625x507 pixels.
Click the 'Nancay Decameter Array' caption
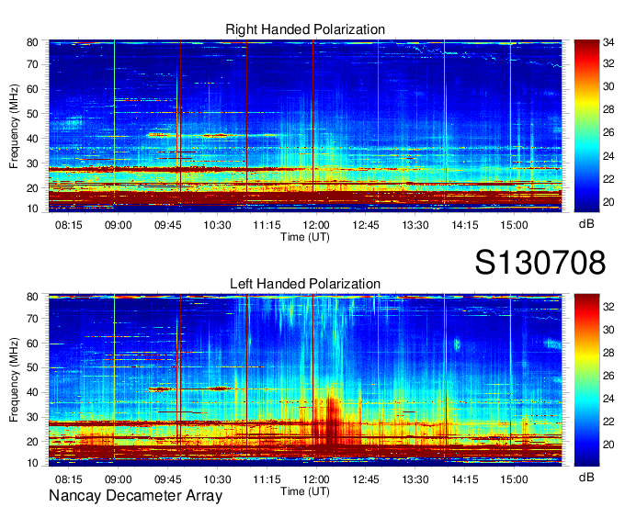[x=135, y=496]
